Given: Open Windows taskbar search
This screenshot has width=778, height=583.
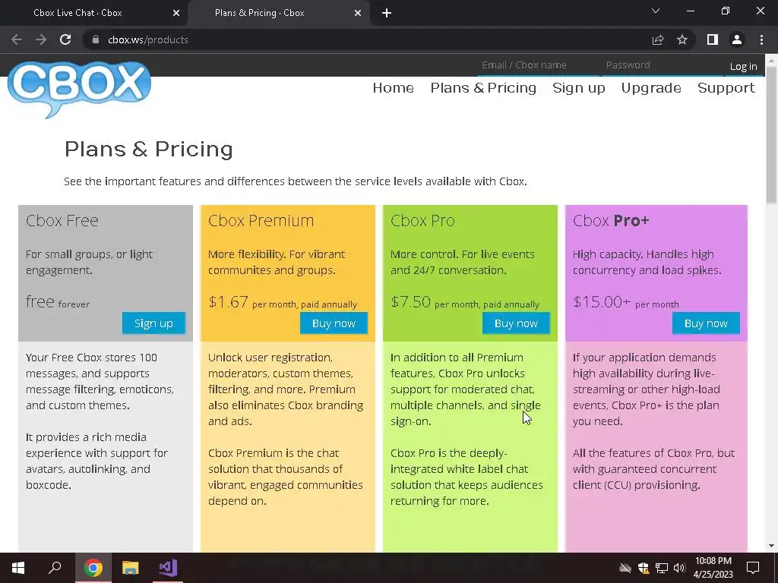Looking at the screenshot, I should point(55,567).
